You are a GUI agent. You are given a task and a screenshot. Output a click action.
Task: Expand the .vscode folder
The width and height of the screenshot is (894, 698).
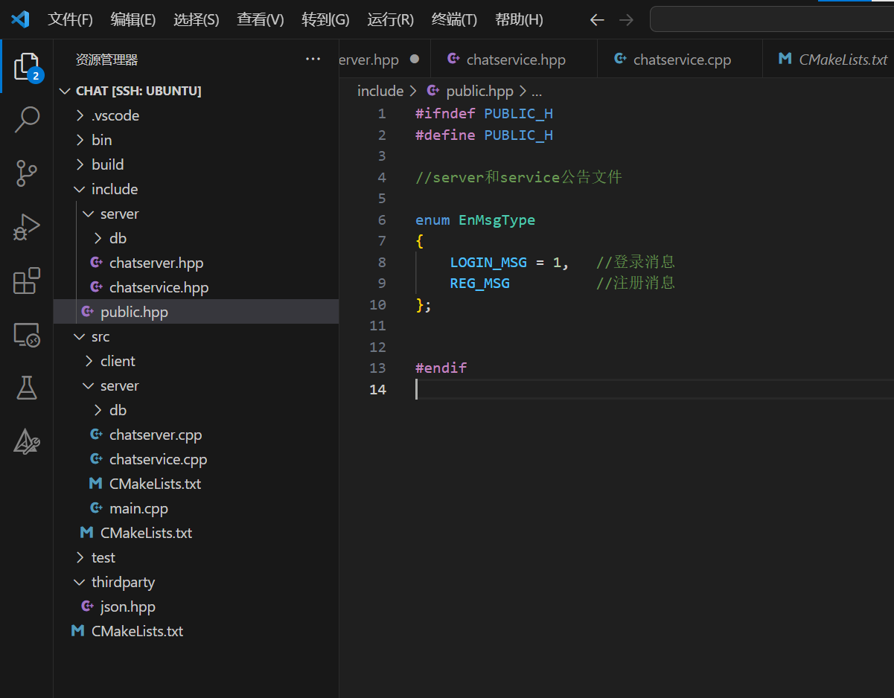point(115,115)
